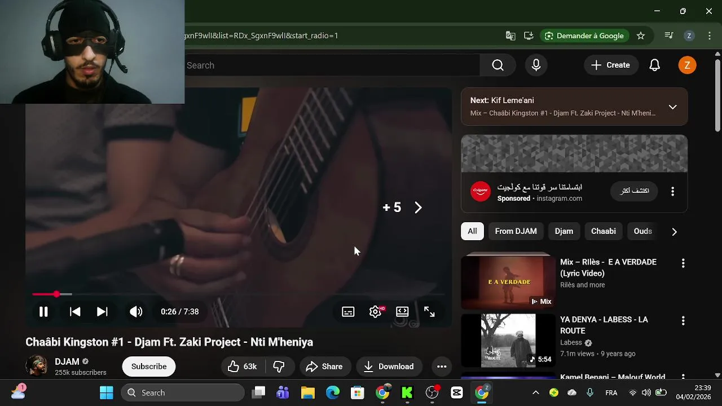Viewport: 722px width, 406px height.
Task: Open options for YA DENYA video
Action: [683, 321]
